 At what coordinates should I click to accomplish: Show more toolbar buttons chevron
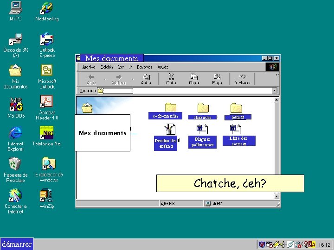(277, 75)
